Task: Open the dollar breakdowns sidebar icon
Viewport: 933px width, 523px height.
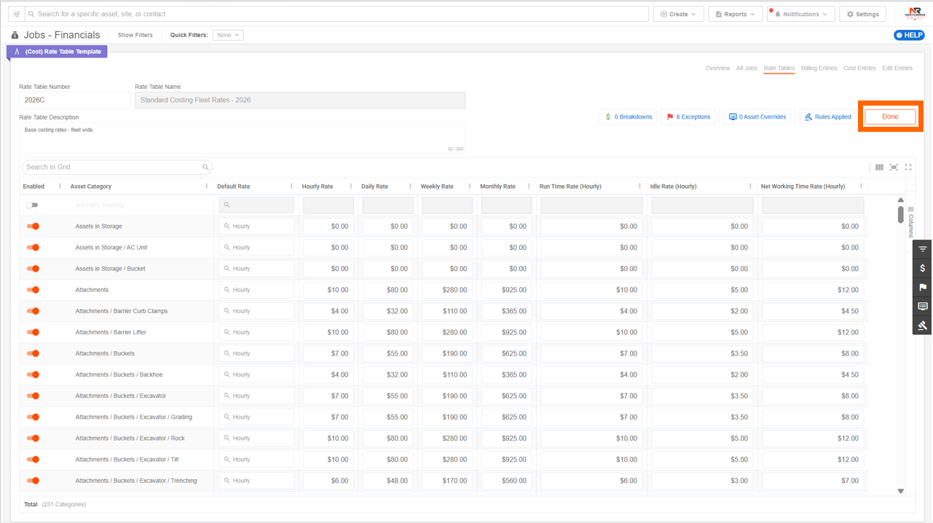Action: click(x=922, y=268)
